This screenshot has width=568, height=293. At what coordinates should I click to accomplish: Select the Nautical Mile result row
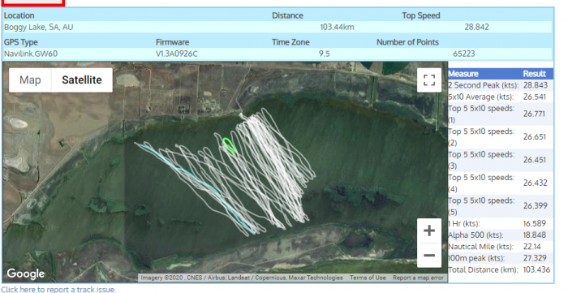tap(501, 247)
